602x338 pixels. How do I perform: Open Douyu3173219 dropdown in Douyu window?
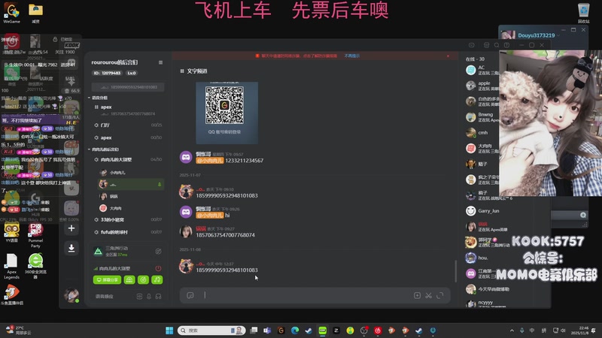click(x=558, y=35)
